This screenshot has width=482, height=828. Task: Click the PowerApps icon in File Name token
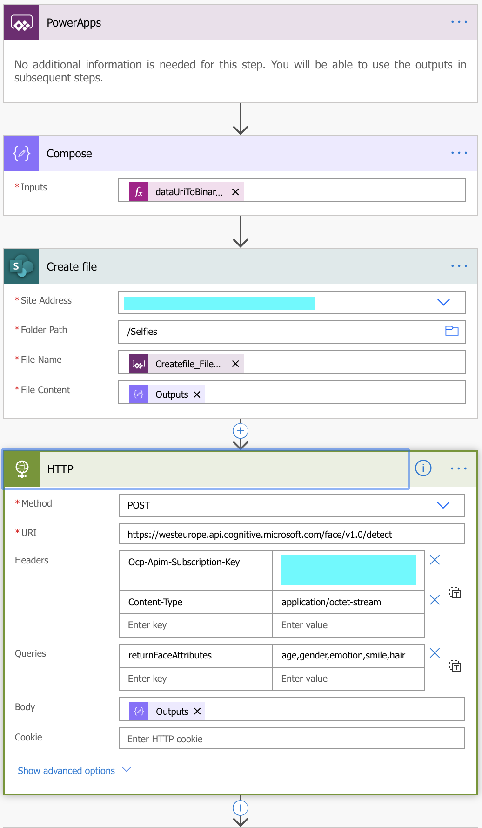coord(139,364)
